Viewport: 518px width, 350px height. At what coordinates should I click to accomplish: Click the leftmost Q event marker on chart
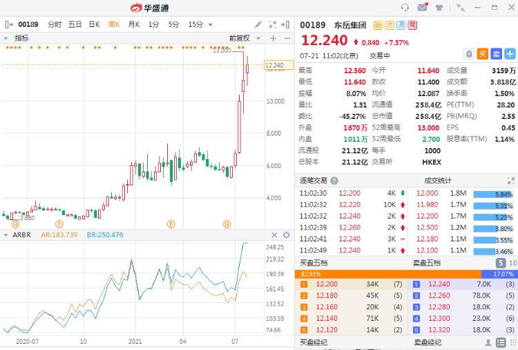click(x=15, y=224)
